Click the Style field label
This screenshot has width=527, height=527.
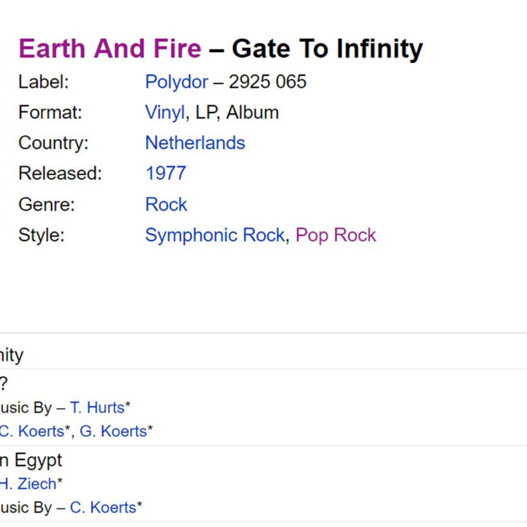42,235
